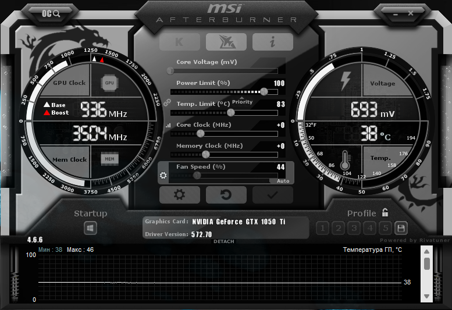Toggle the Auto fan speed mode
This screenshot has width=452, height=310.
283,181
